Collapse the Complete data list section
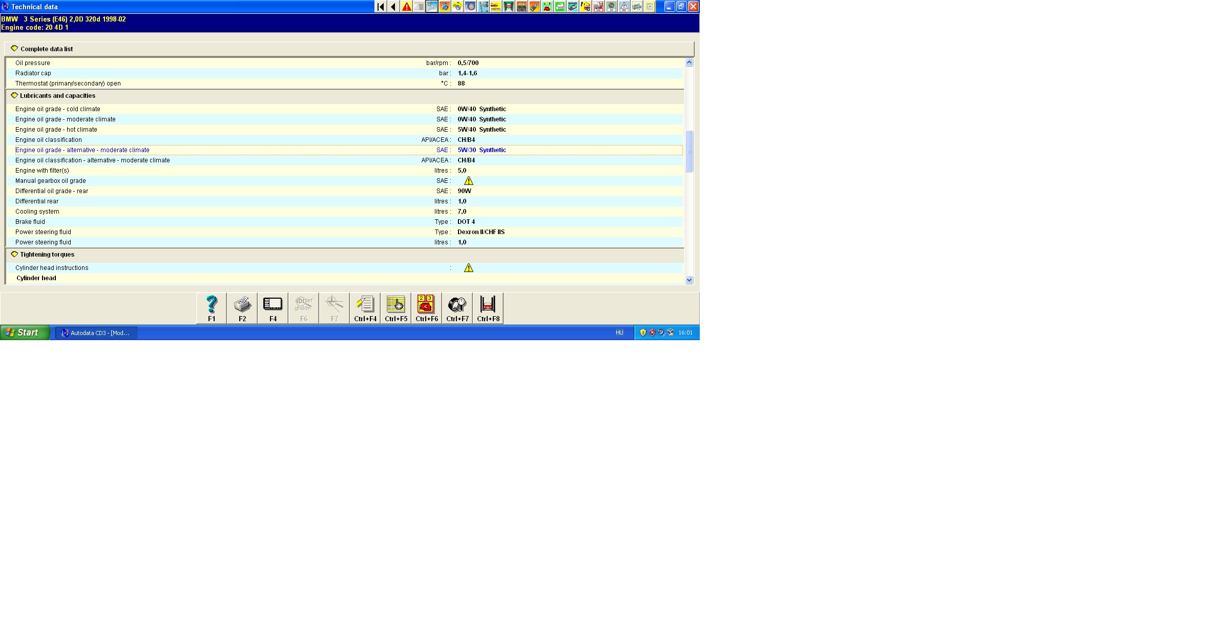 click(x=14, y=49)
